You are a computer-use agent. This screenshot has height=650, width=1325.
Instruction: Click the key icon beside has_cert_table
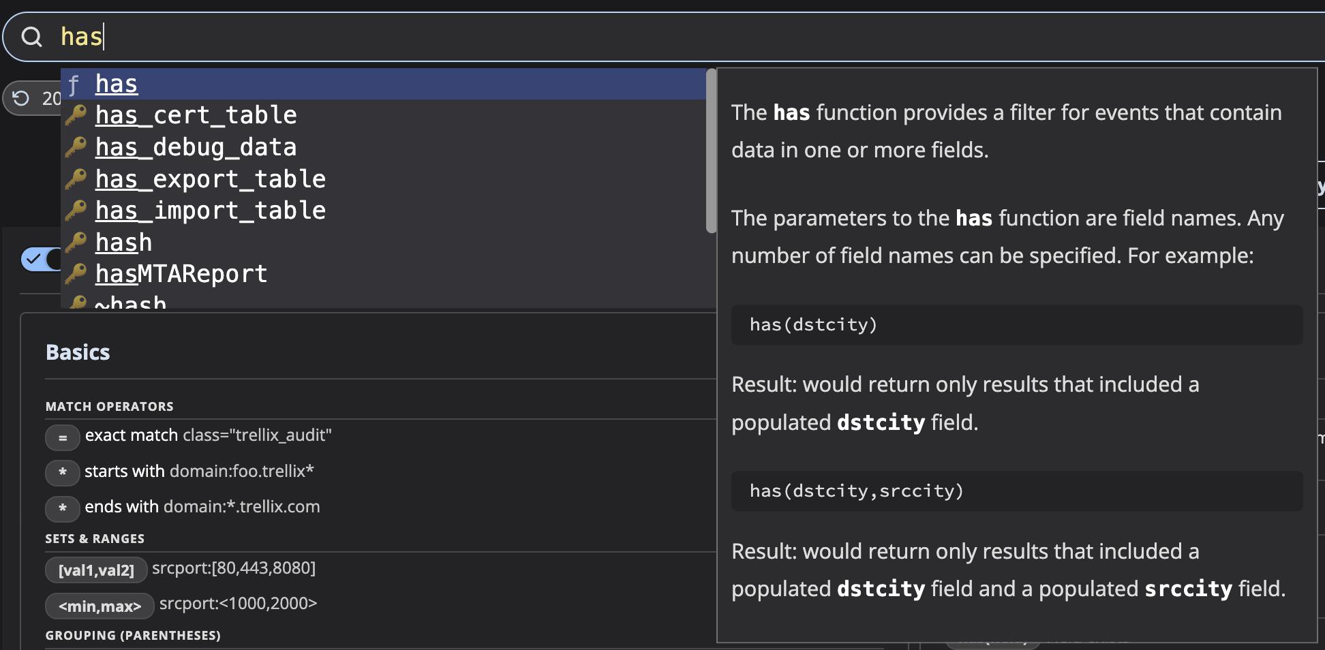(x=76, y=114)
